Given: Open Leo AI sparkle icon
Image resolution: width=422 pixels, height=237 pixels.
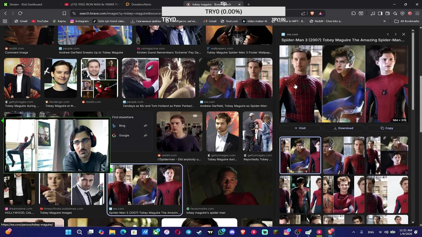Looking at the screenshot, I should [x=395, y=13].
